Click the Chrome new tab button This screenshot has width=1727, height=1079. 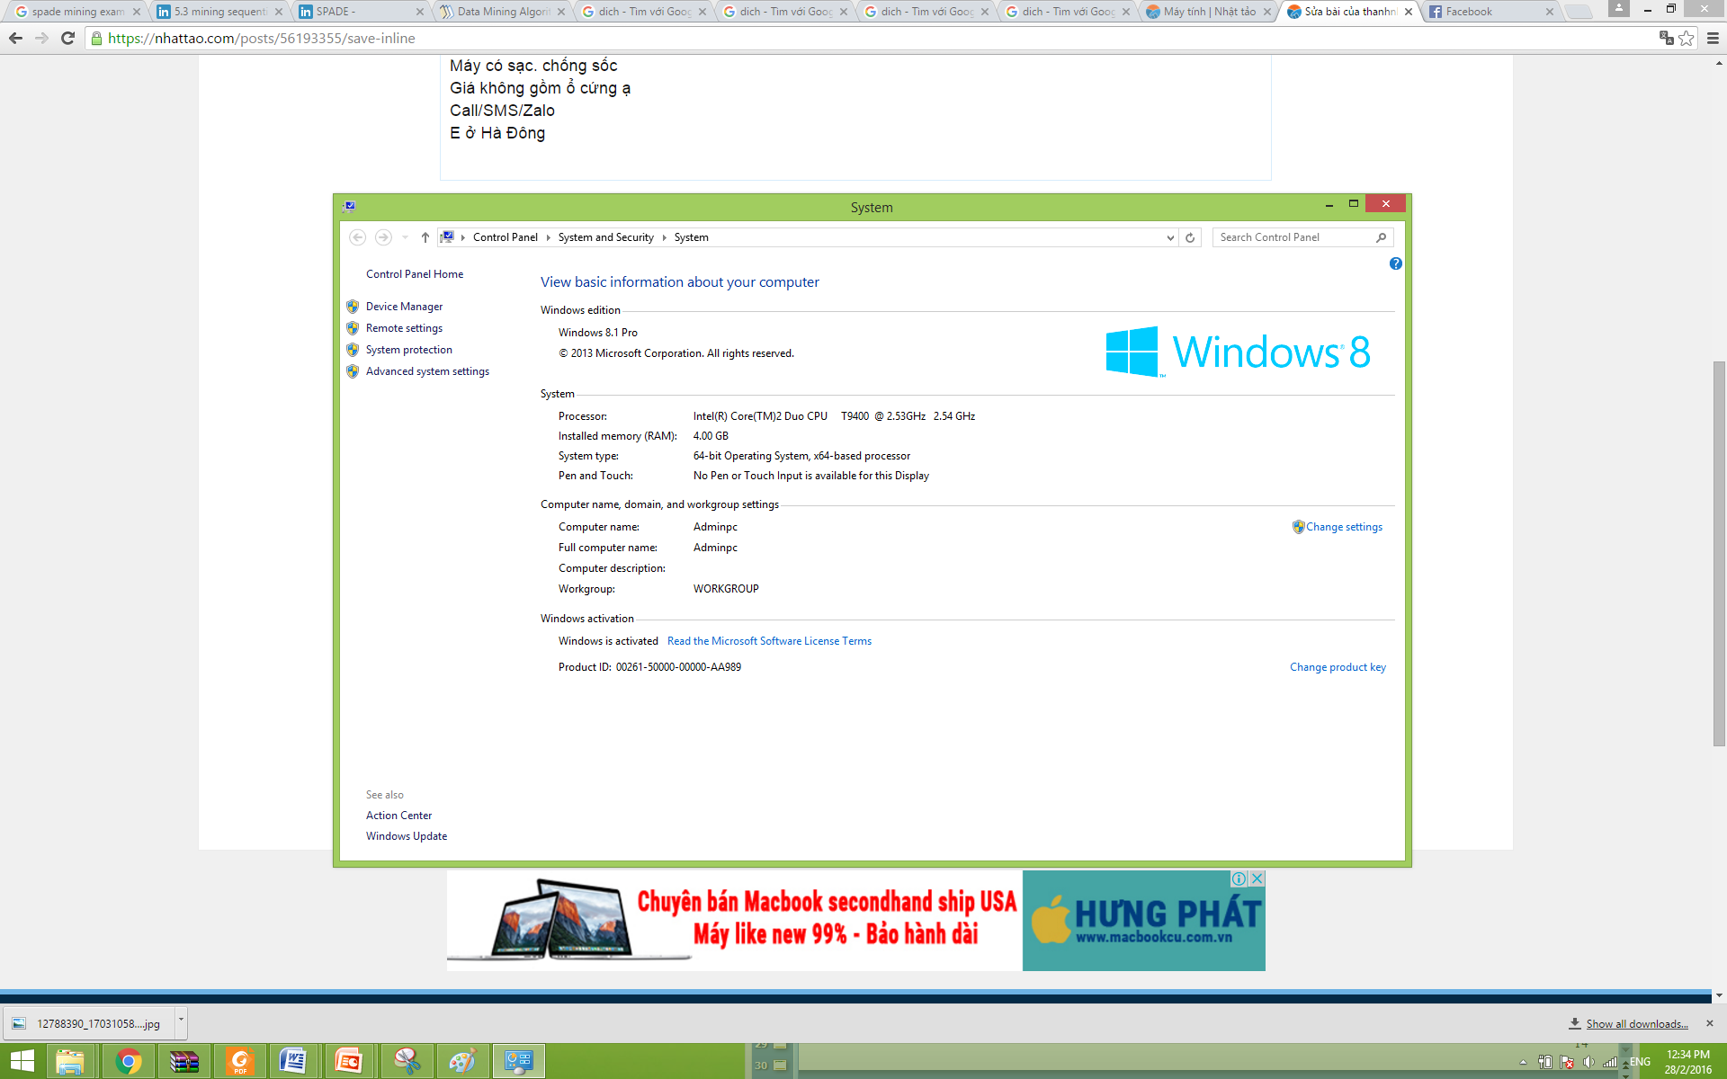1579,12
